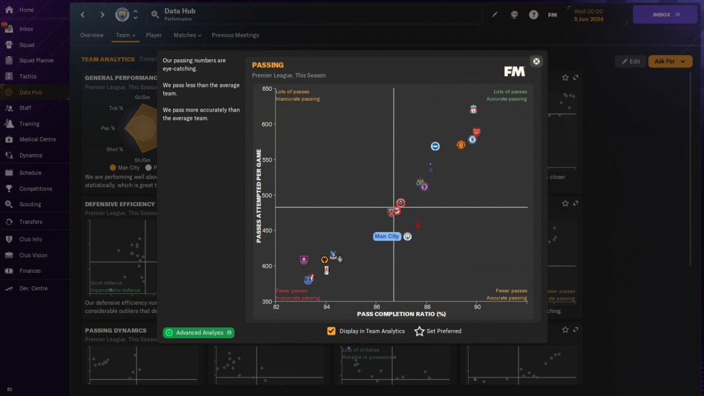Click the Edit button
Viewport: 704px width, 396px height.
click(x=631, y=61)
